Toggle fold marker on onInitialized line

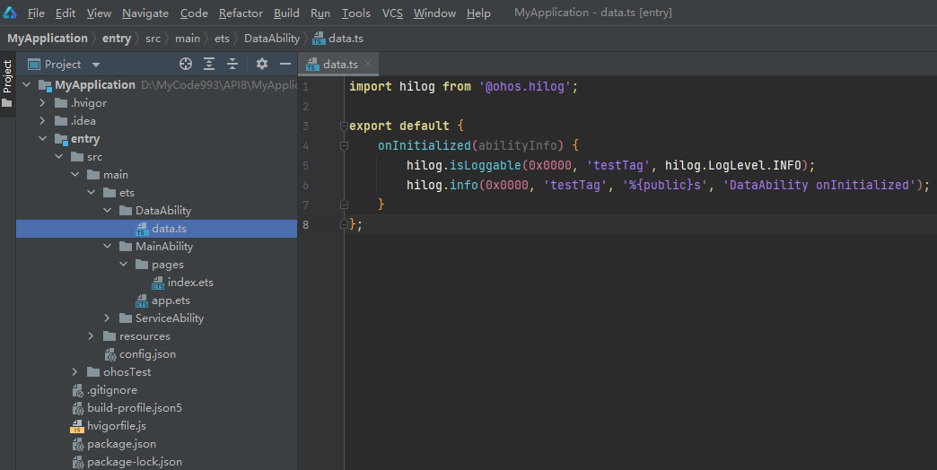tap(344, 145)
